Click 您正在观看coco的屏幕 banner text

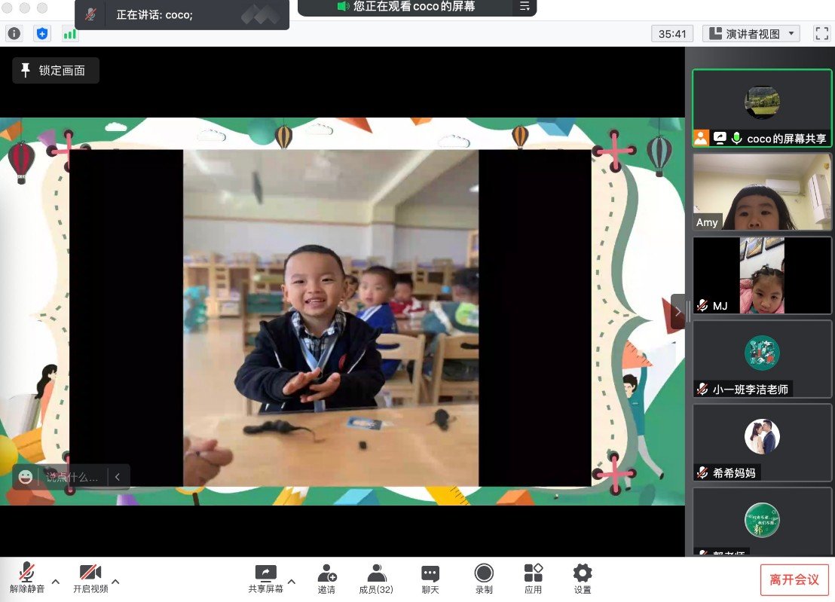click(x=414, y=6)
